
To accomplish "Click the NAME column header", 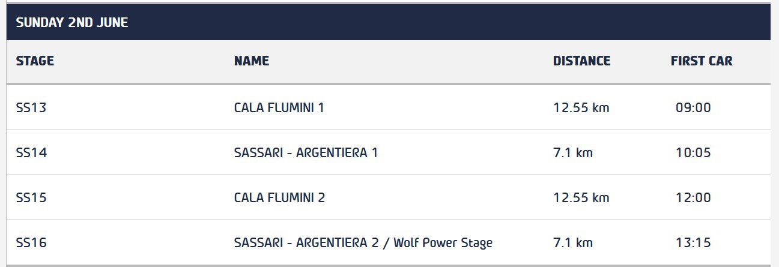I will pos(252,61).
